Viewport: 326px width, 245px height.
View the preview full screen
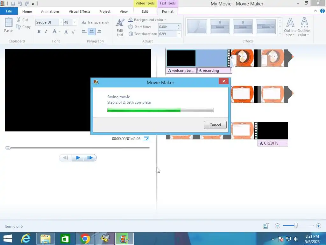click(x=146, y=139)
